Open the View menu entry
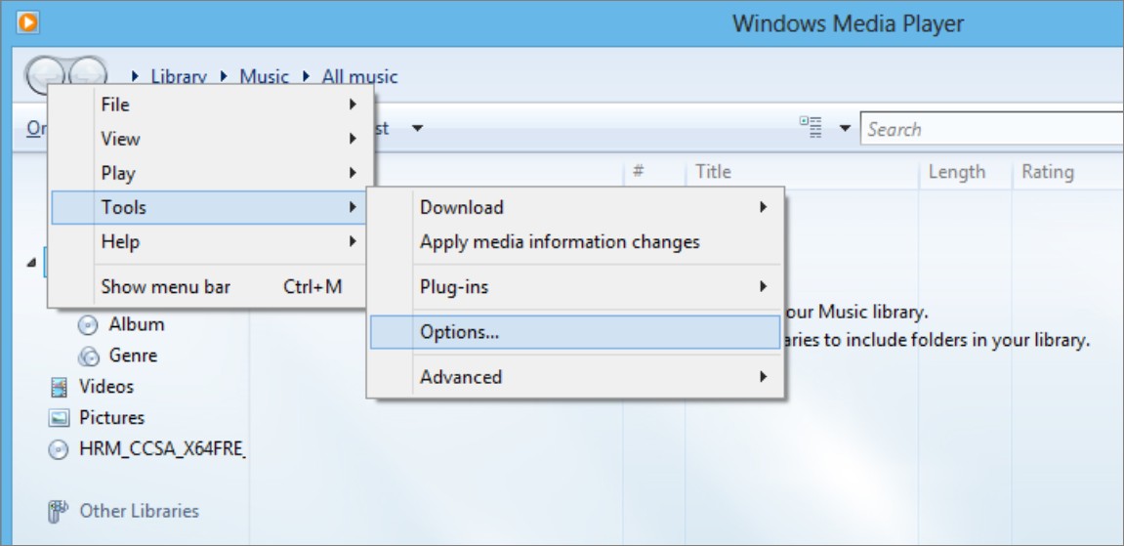The height and width of the screenshot is (546, 1124). (x=210, y=139)
